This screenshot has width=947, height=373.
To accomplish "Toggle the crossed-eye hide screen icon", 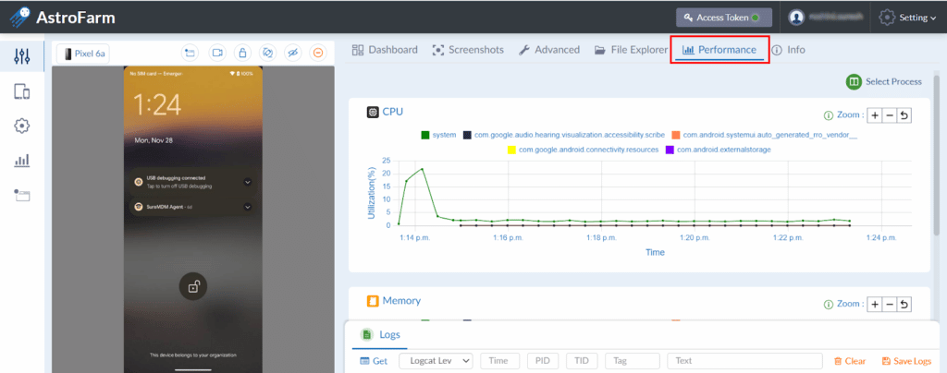I will pos(293,53).
